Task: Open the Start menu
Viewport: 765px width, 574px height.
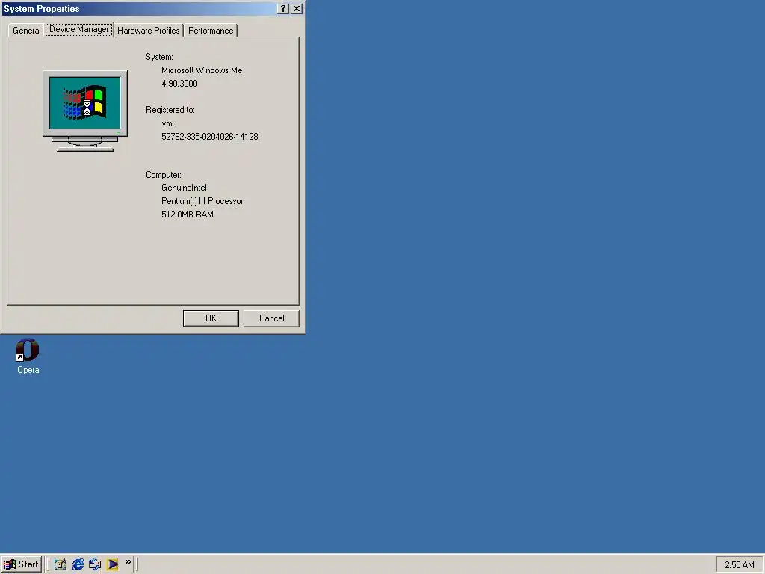Action: pos(22,564)
